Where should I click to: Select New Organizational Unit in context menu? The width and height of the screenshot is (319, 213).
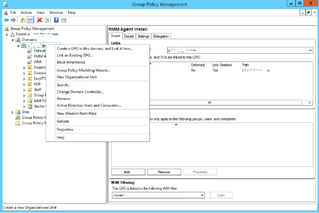tap(76, 77)
